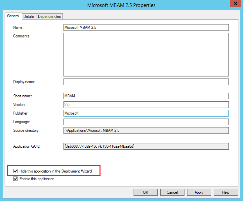Click the Version field
Image resolution: width=243 pixels, height=201 pixels.
click(x=146, y=105)
